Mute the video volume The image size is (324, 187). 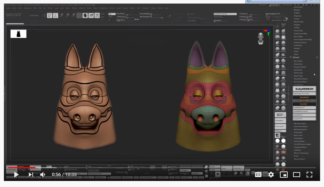click(43, 175)
